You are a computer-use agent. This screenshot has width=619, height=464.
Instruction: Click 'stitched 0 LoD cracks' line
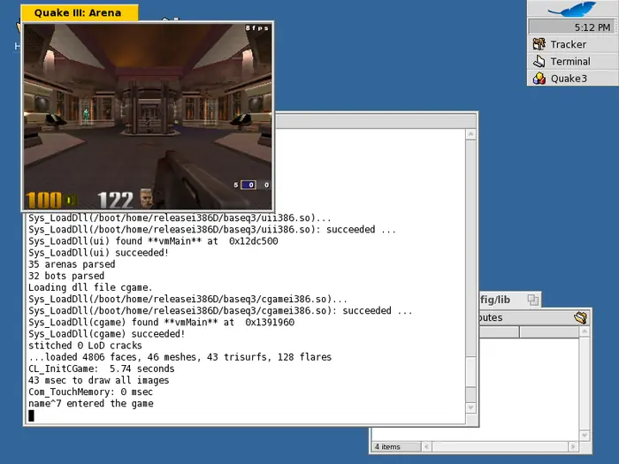(x=85, y=346)
